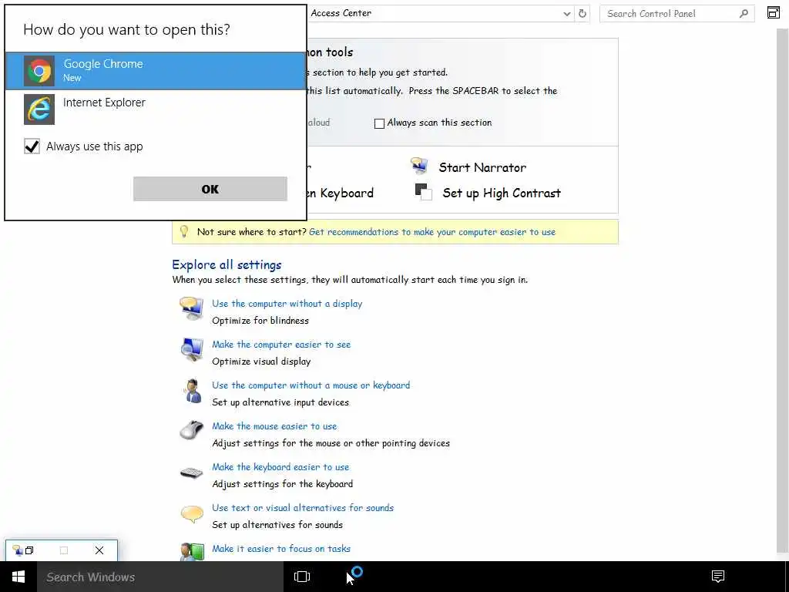
Task: Click the Ease of Access icon in floating thumbnail bar
Action: [x=18, y=550]
